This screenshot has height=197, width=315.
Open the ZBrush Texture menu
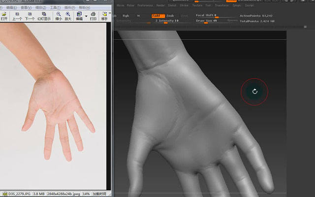click(x=197, y=5)
